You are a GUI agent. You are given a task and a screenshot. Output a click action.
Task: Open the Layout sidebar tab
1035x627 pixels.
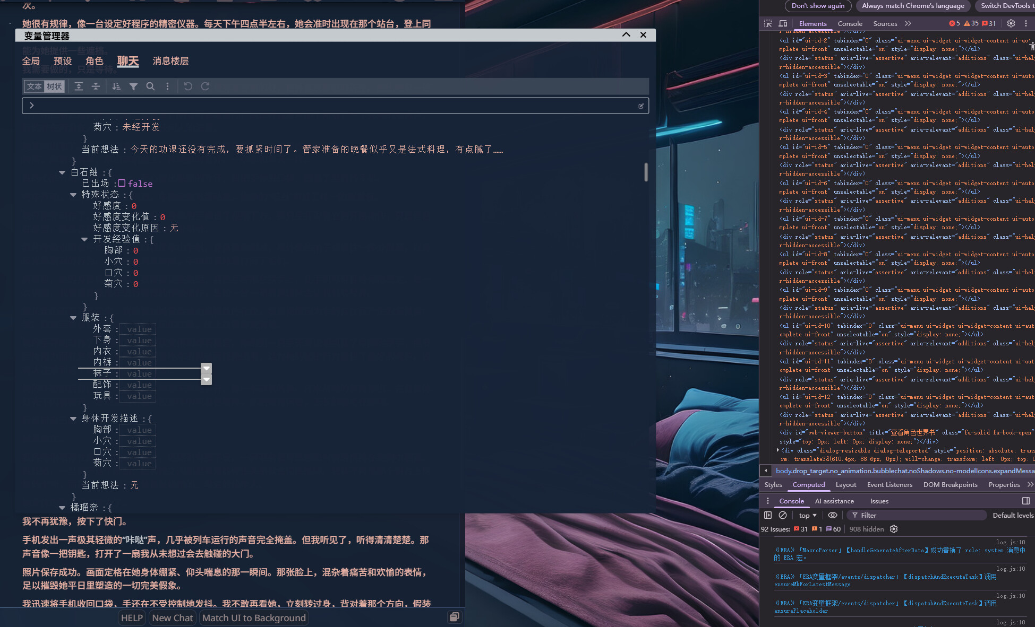[x=846, y=484]
